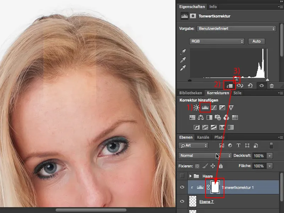Open the Korrekturen panel menu
The width and height of the screenshot is (284, 213).
point(280,93)
